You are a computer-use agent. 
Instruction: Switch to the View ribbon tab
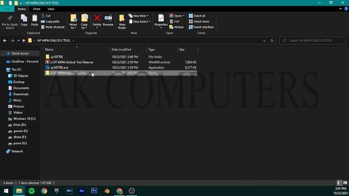coord(51,9)
